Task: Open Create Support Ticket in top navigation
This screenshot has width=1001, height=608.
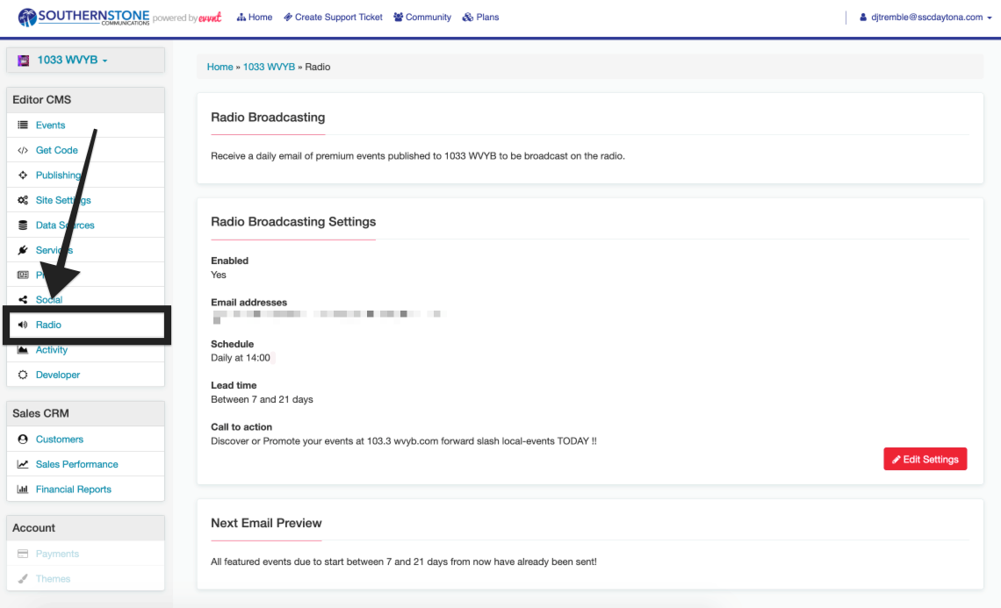Action: tap(334, 18)
